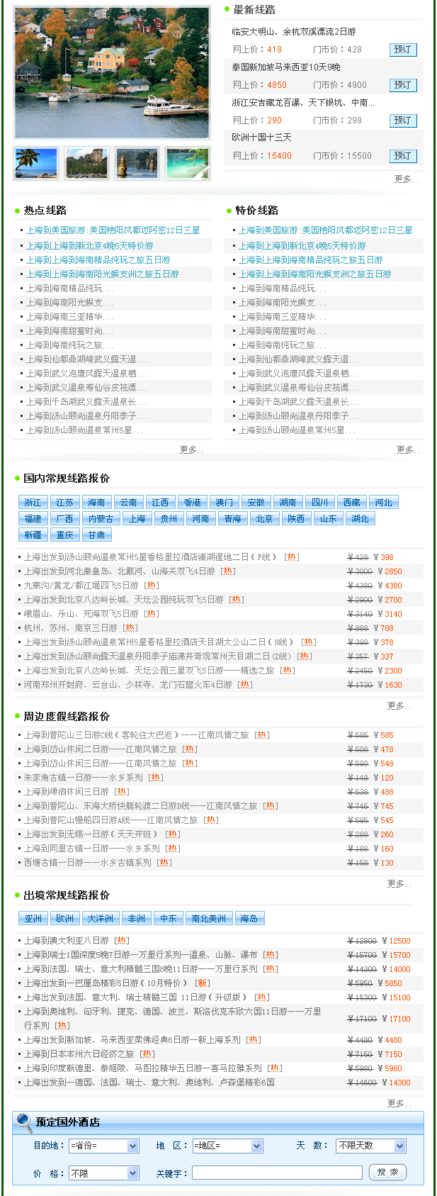Switch to the 亚洲 outbound tab
The width and height of the screenshot is (437, 1196).
[33, 918]
